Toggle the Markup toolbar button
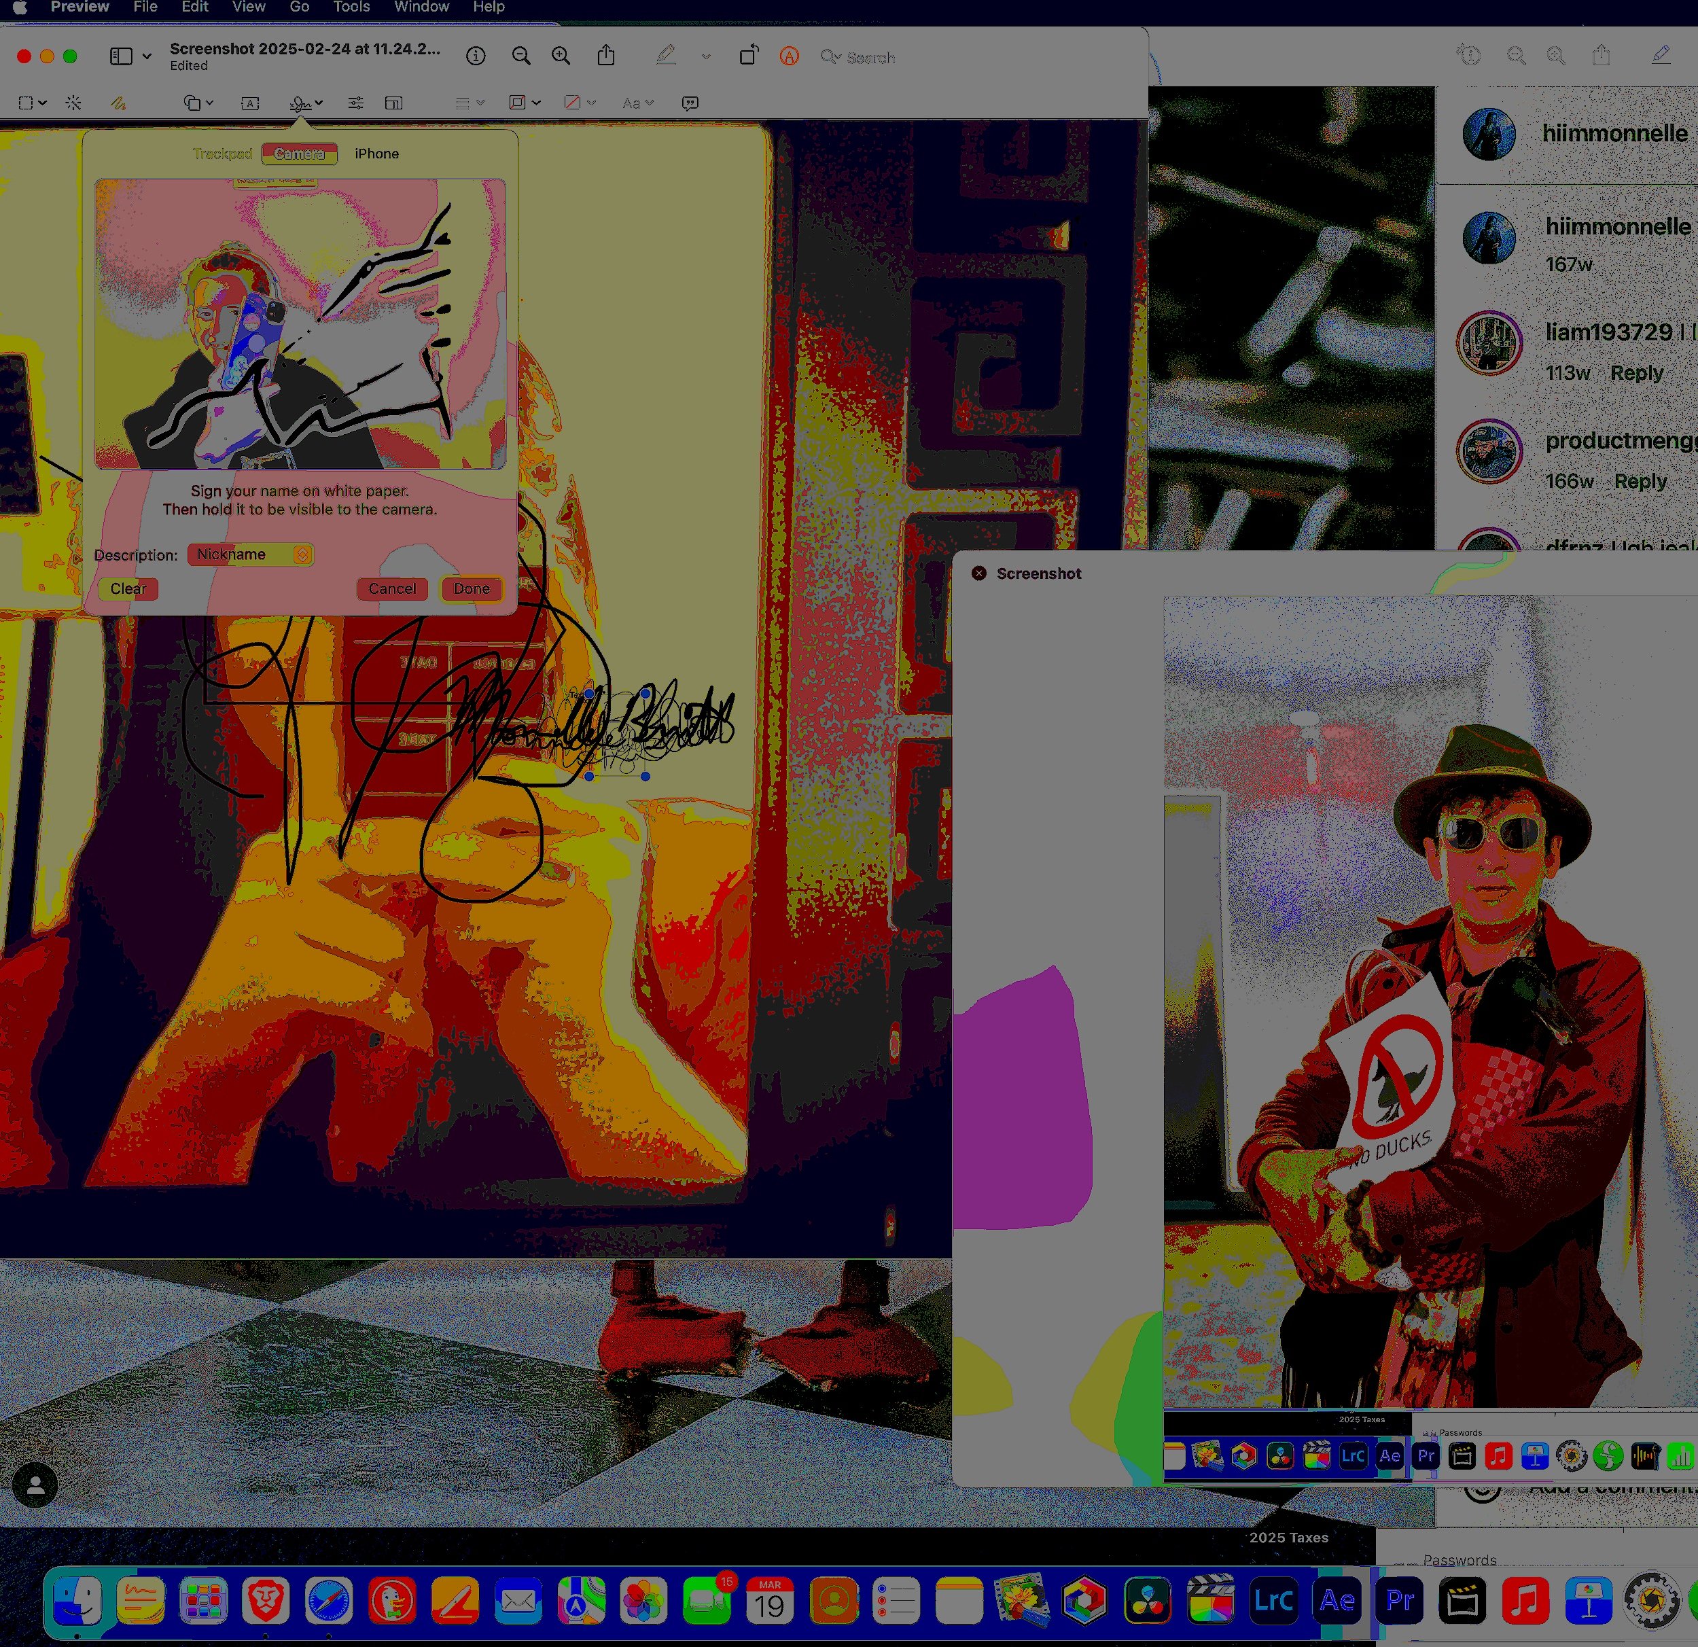The image size is (1698, 1647). [x=788, y=56]
